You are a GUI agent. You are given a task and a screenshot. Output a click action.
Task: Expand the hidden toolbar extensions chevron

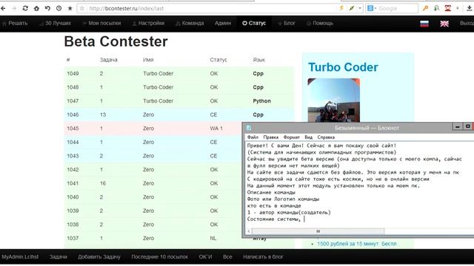click(458, 8)
